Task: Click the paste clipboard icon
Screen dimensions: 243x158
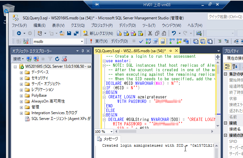Action: point(164,33)
